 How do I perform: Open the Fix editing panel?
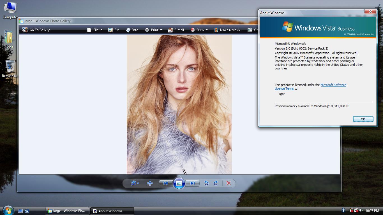(x=114, y=30)
